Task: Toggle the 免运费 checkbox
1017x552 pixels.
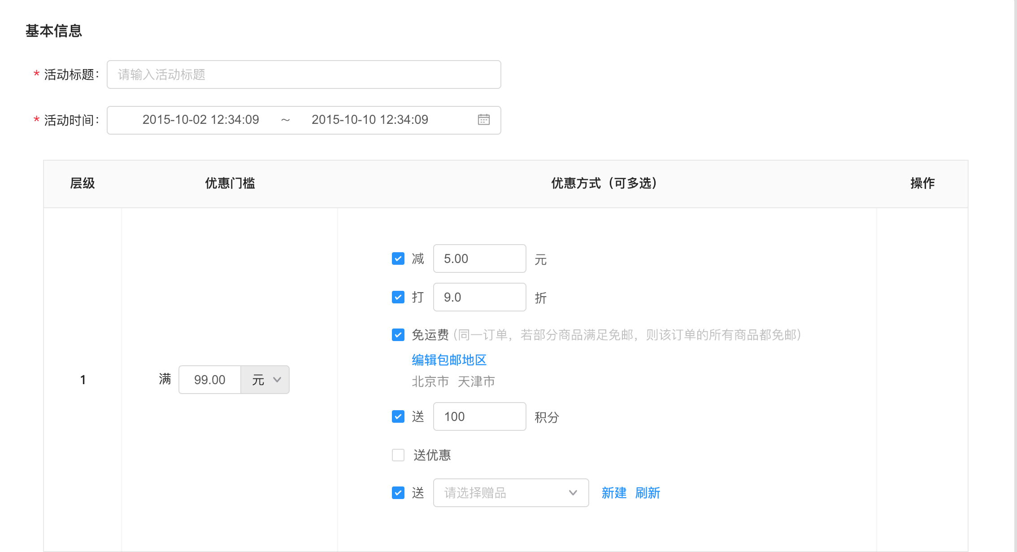Action: click(x=398, y=335)
